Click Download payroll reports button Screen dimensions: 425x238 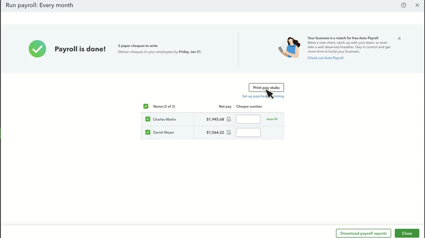point(364,233)
